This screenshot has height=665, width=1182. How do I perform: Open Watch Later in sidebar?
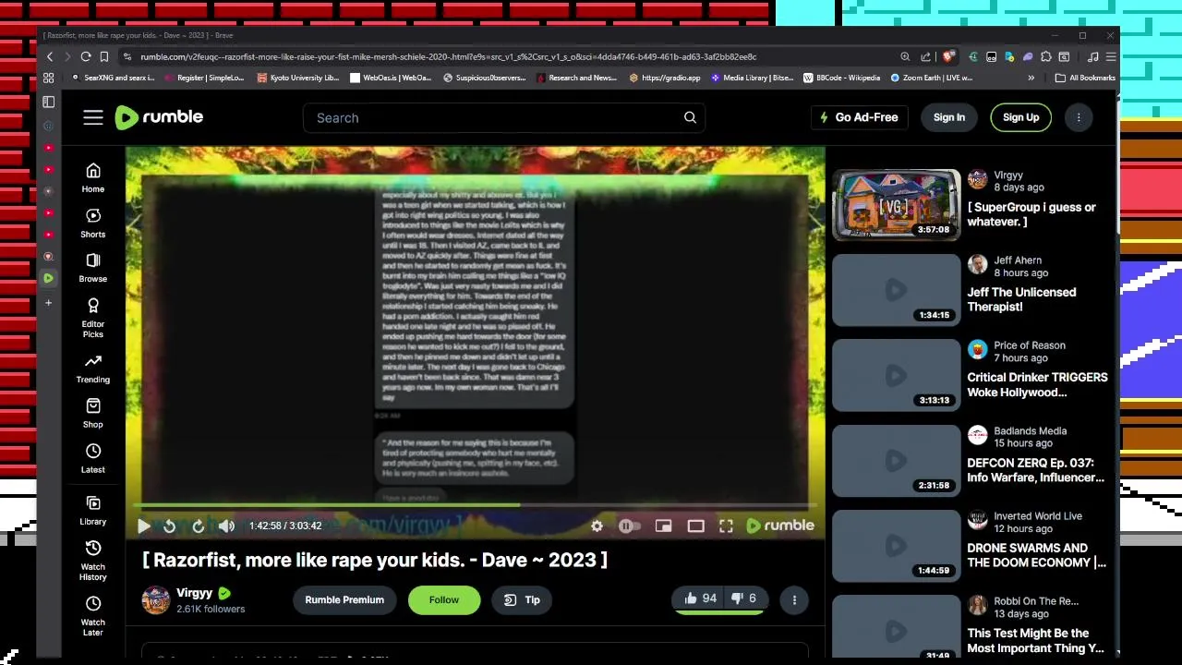[x=93, y=615]
